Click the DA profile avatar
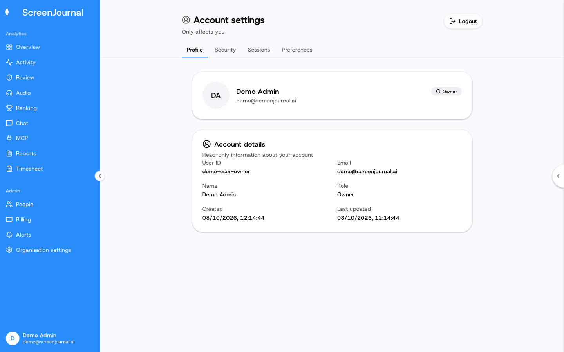This screenshot has width=564, height=352. 216,95
